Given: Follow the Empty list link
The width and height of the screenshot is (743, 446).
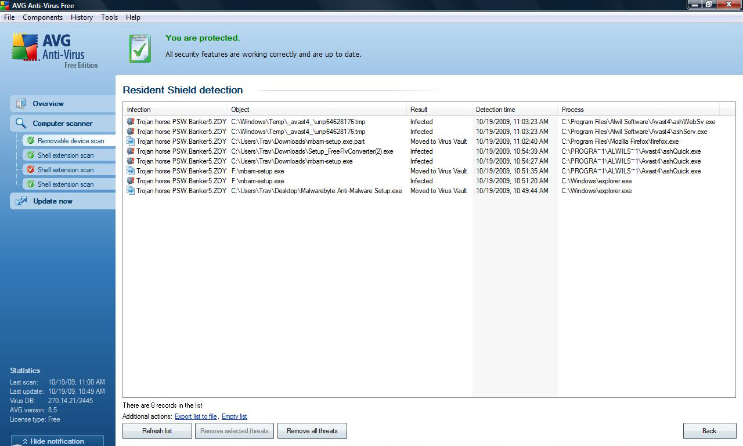Looking at the screenshot, I should [x=235, y=416].
